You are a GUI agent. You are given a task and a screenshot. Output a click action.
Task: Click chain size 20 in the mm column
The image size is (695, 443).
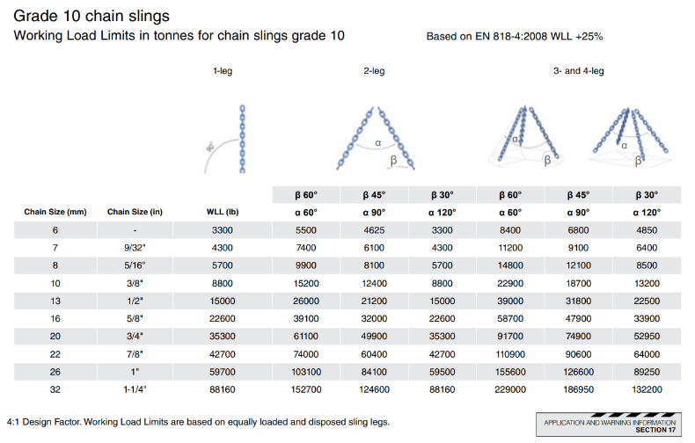tap(55, 335)
